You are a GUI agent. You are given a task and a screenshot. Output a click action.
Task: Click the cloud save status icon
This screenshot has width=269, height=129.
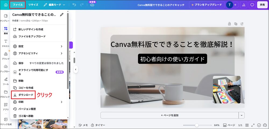(92, 5)
